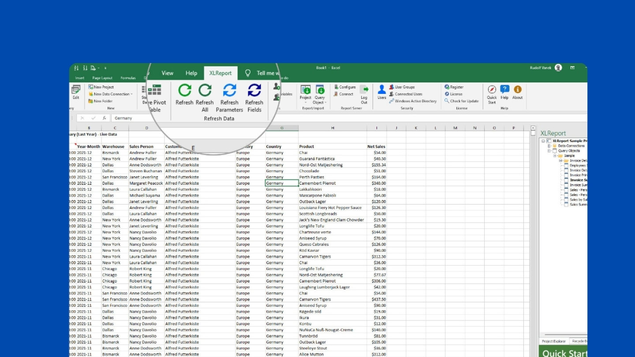Click the Log Out icon
The image size is (635, 357).
point(364,89)
